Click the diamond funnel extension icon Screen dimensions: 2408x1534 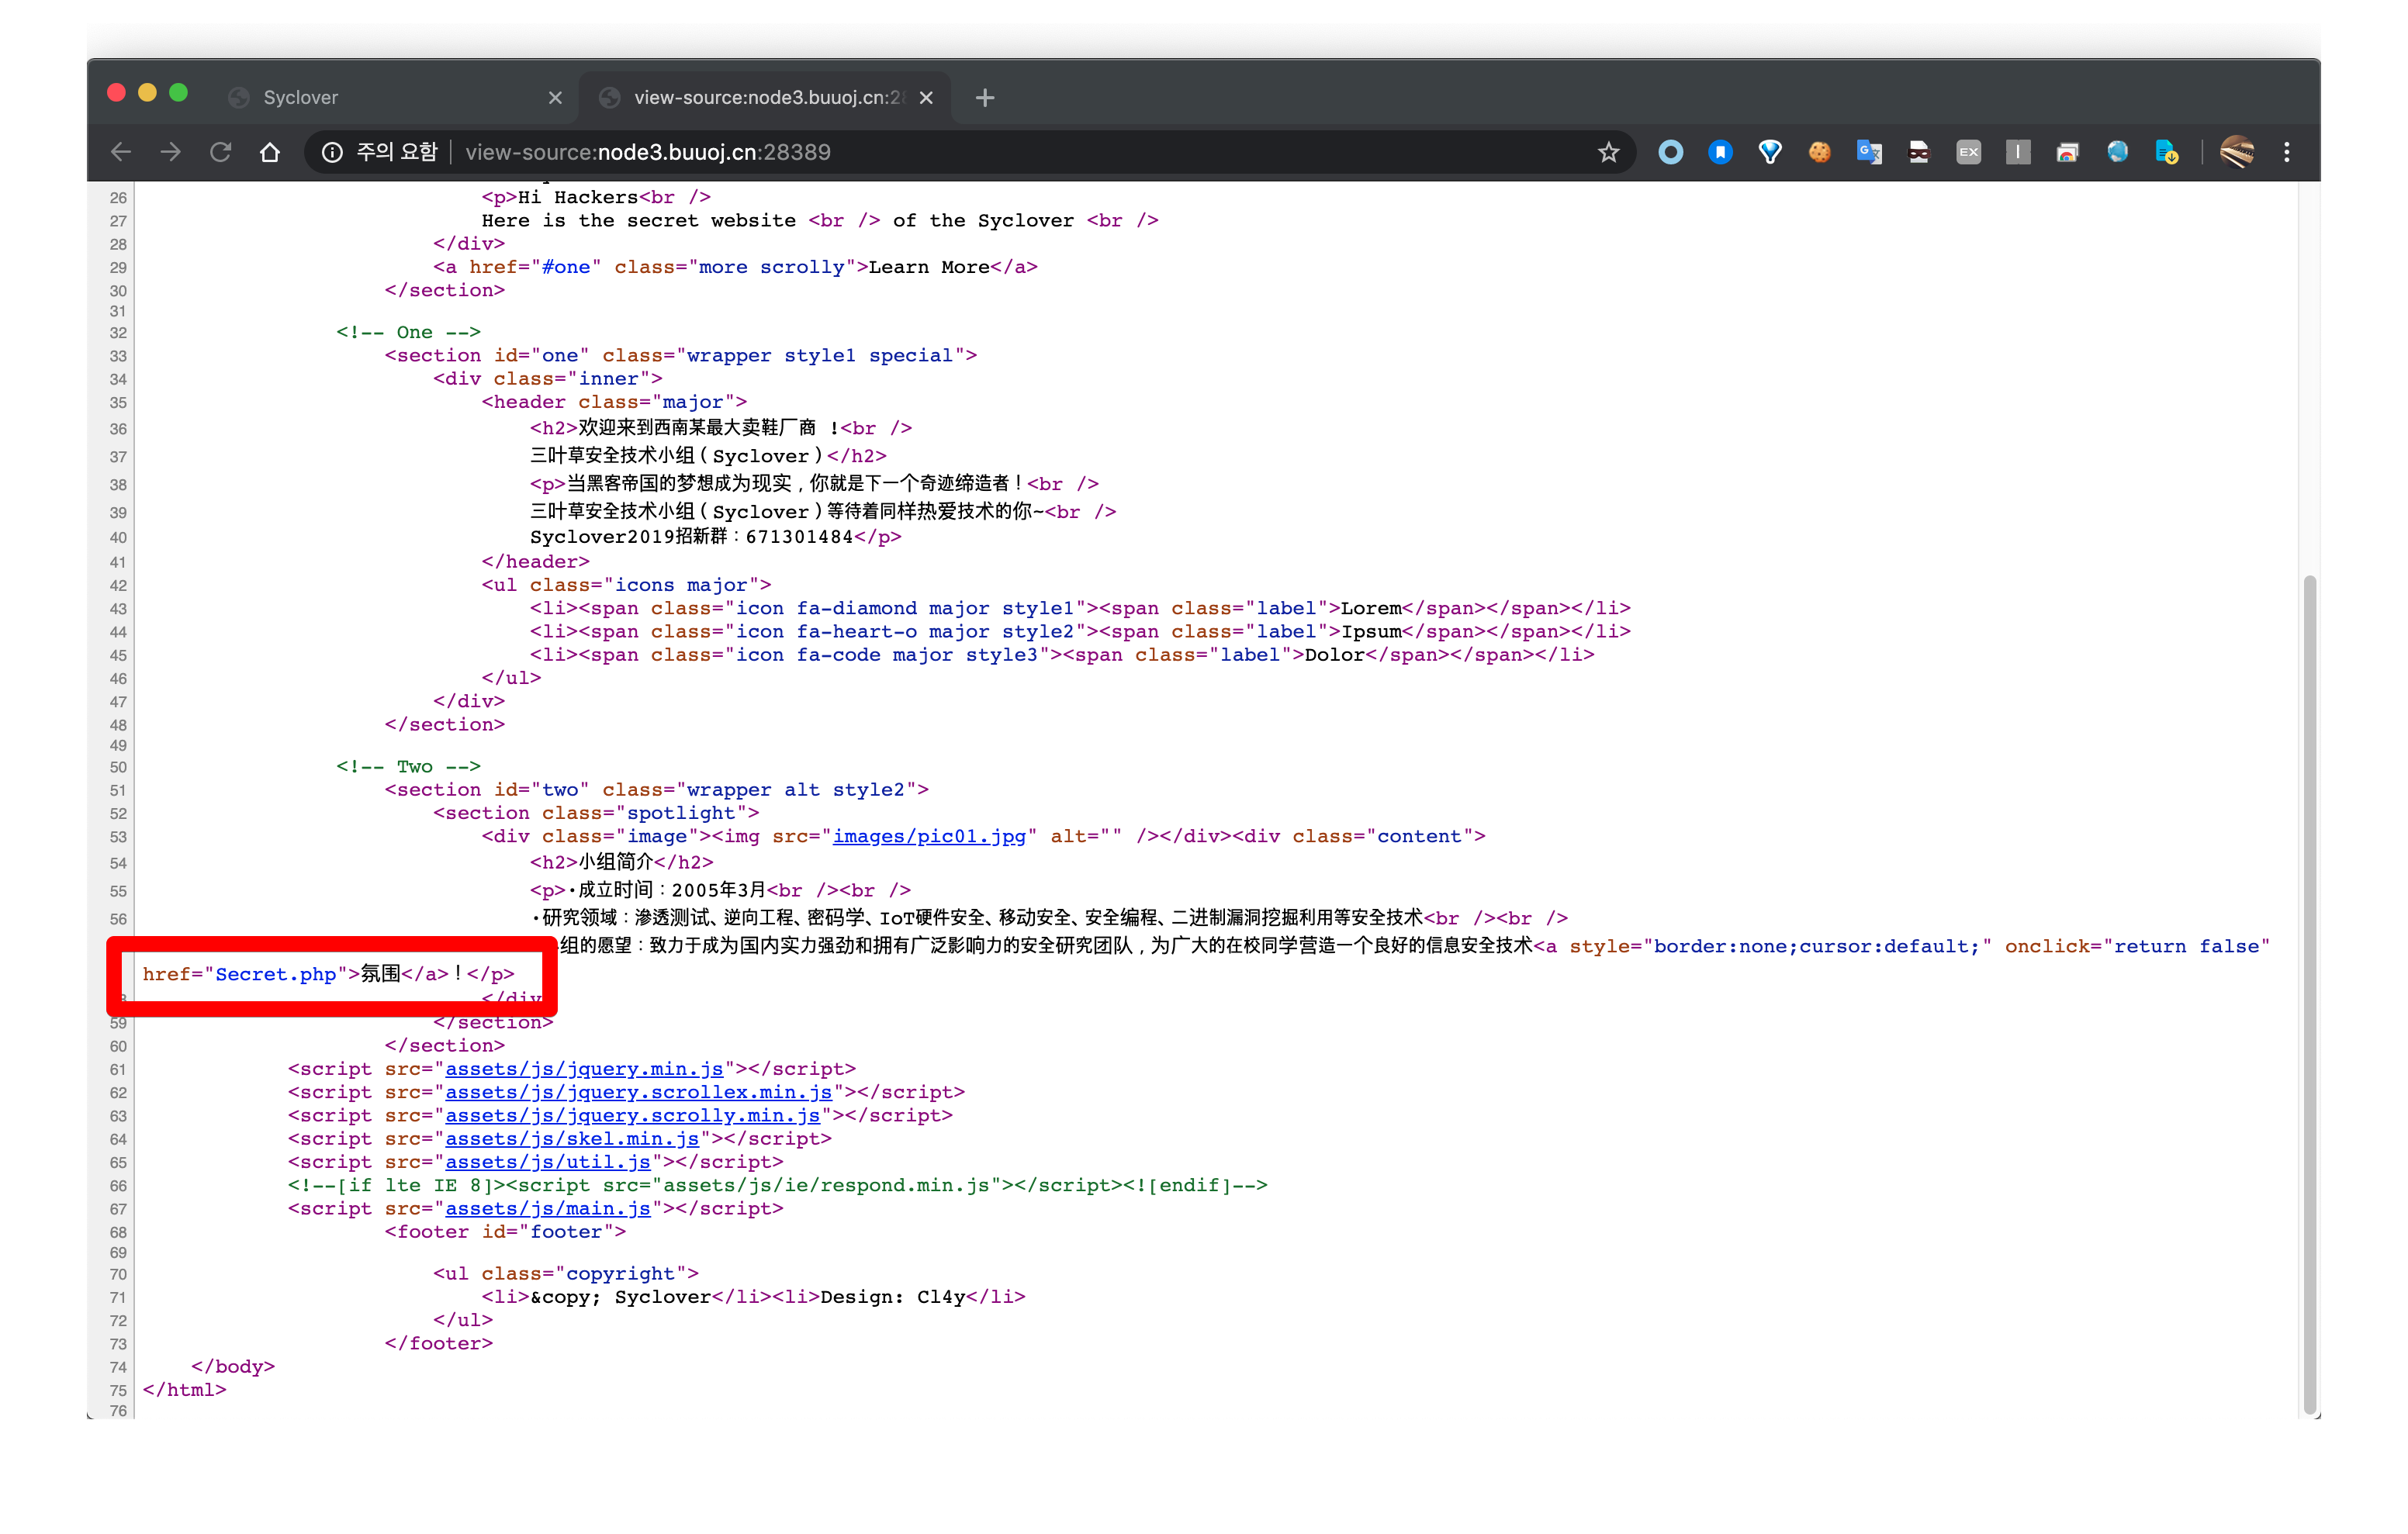coord(1770,152)
